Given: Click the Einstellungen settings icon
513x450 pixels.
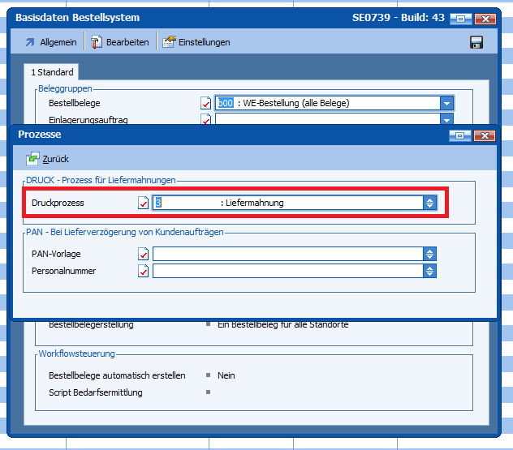Looking at the screenshot, I should pos(169,42).
